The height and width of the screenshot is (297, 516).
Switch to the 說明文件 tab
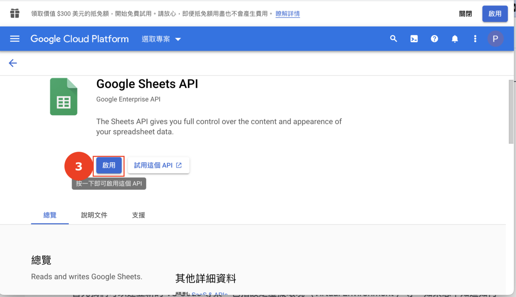tap(94, 215)
